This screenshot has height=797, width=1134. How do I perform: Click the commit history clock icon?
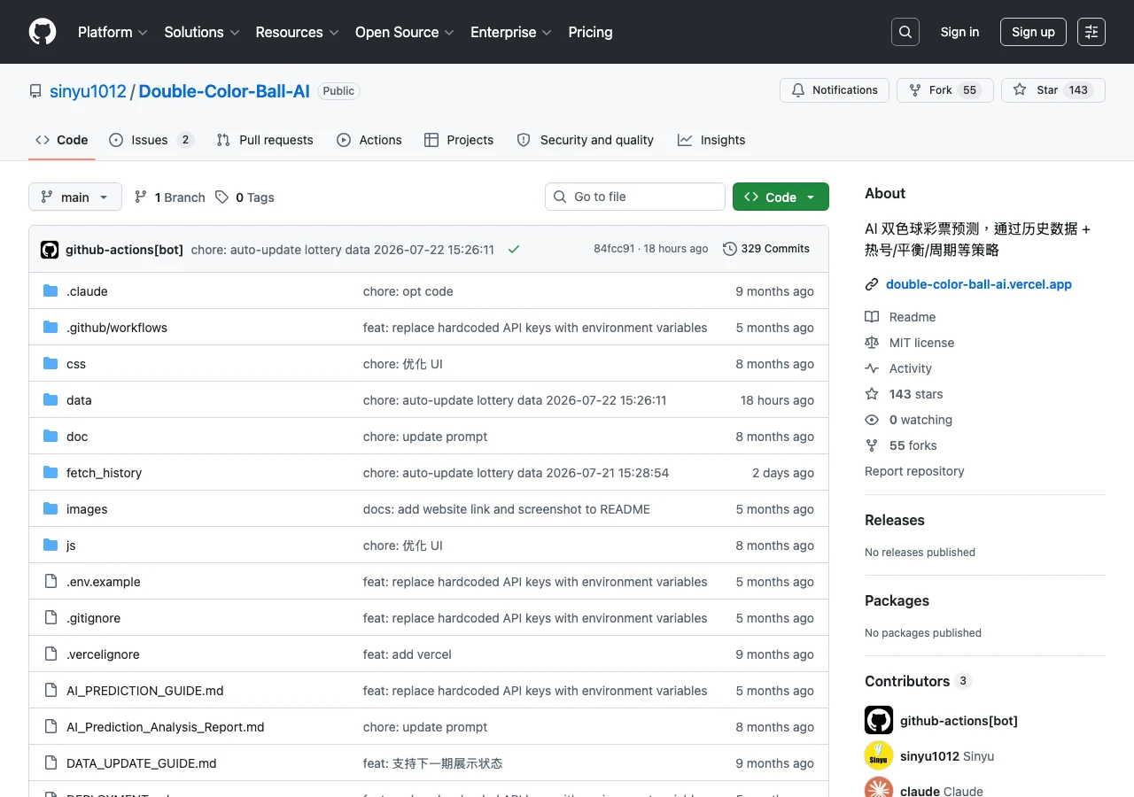tap(730, 249)
